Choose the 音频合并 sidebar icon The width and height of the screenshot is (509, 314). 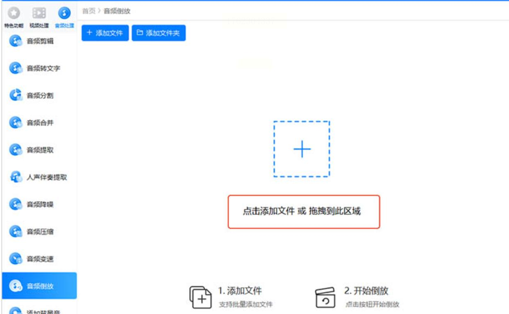[x=15, y=123]
